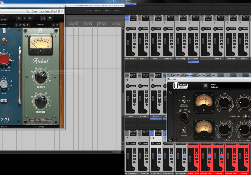Image resolution: width=251 pixels, height=175 pixels.
Task: Arm record on Kt. unassigned track 25
Action: pos(133,169)
